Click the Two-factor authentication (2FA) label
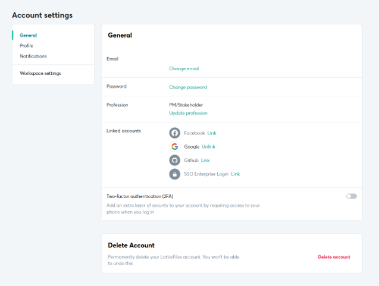 (140, 196)
